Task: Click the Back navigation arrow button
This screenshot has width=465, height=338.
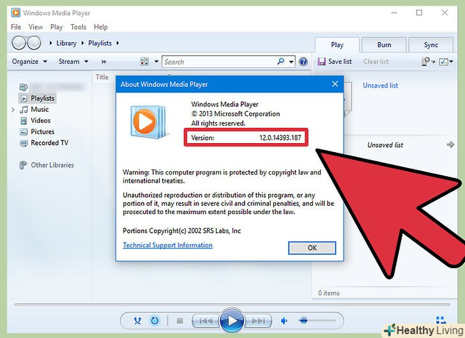Action: pos(19,43)
